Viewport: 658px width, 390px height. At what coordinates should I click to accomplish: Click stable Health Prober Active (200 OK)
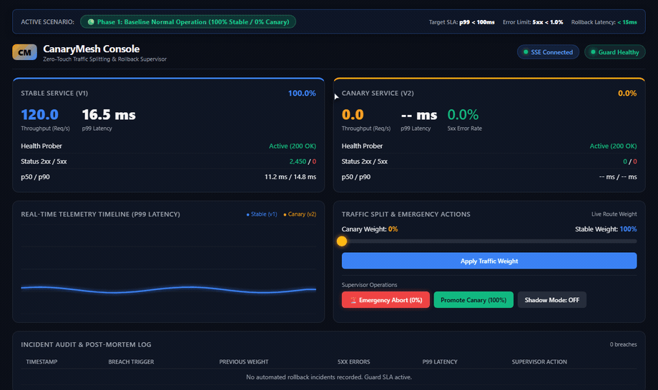point(293,146)
